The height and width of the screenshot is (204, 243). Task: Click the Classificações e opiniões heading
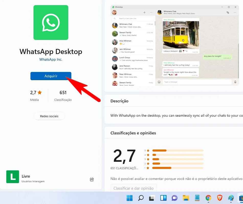[133, 133]
